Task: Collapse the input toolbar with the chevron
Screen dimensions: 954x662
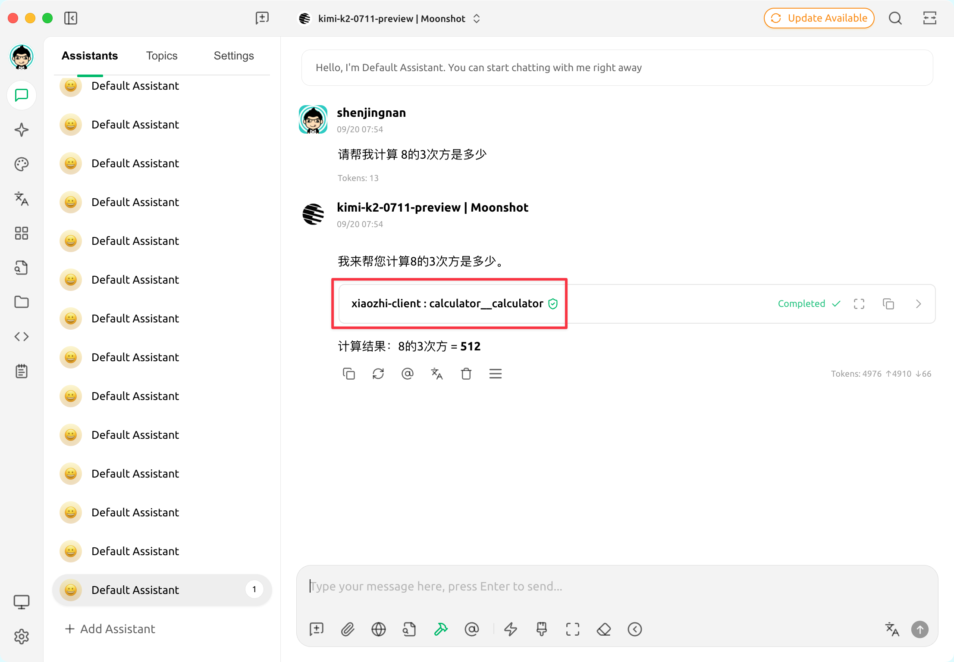Action: pos(634,629)
